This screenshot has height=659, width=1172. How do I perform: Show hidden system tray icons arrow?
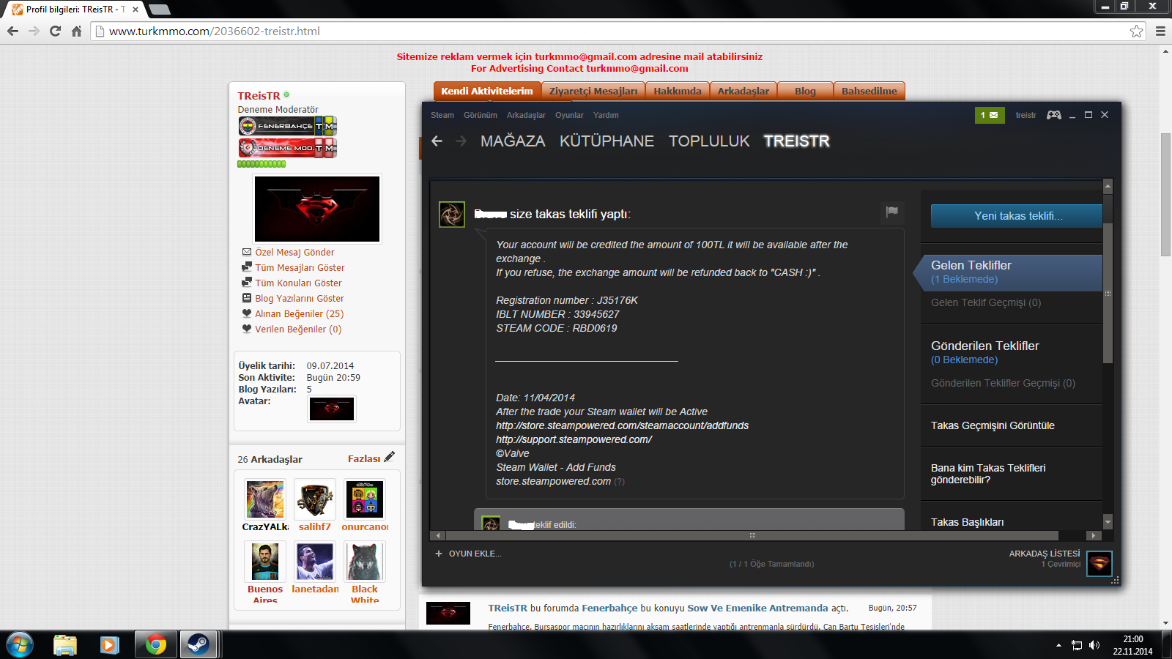point(1058,645)
